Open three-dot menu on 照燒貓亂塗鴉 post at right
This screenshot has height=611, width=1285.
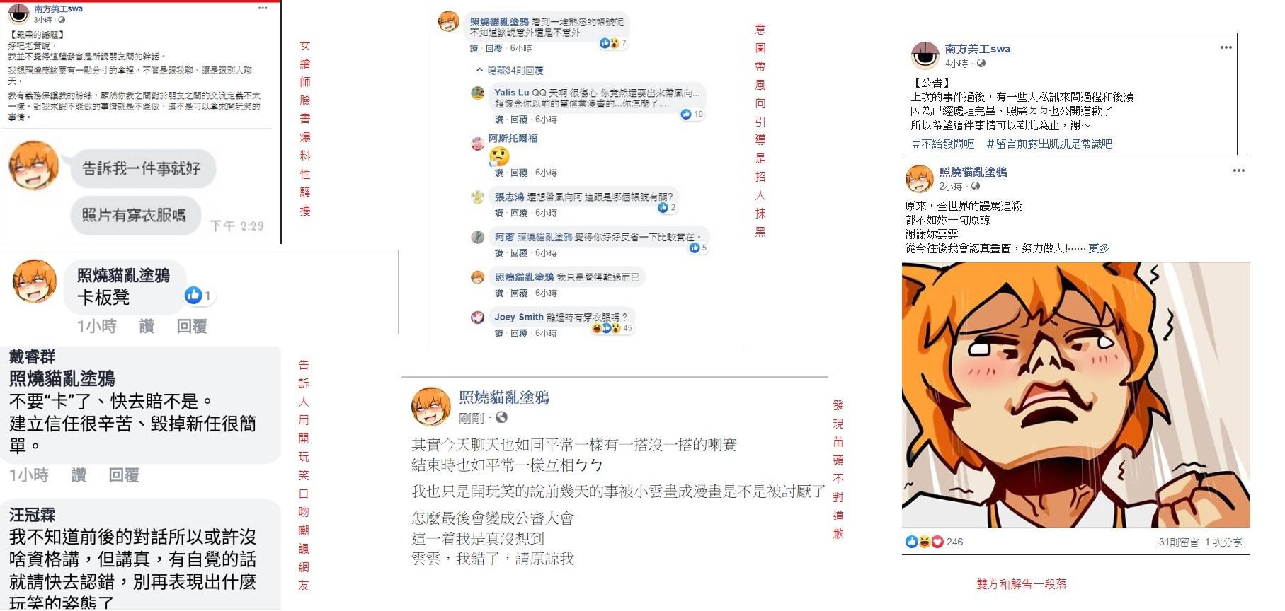coord(1238,170)
